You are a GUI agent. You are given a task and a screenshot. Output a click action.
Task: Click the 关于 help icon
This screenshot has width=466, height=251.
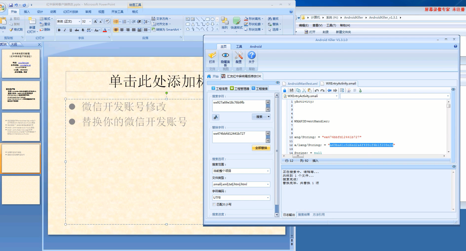pyautogui.click(x=252, y=58)
